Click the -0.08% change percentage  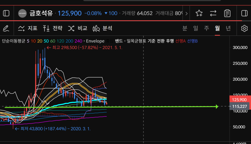[93, 13]
